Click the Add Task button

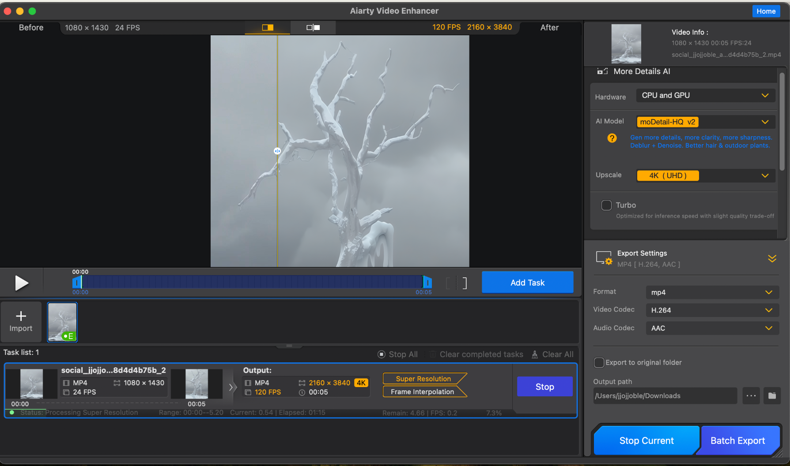click(527, 283)
